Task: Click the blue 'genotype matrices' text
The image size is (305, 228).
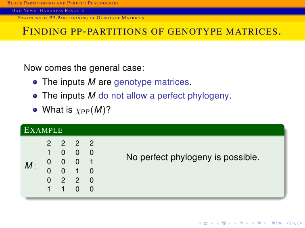Action: (x=152, y=82)
